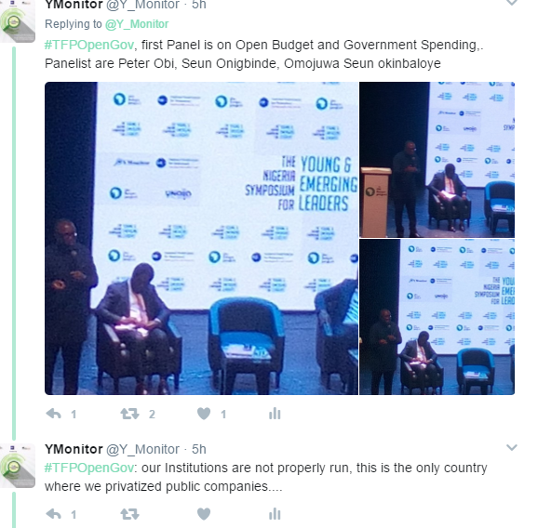Like the privatized public companies tweet
The width and height of the screenshot is (538, 528).
(204, 514)
